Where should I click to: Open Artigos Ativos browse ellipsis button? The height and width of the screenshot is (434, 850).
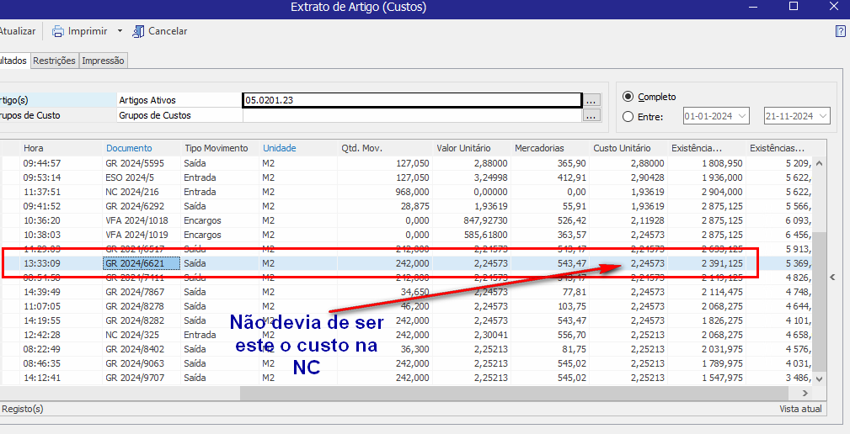(x=592, y=100)
